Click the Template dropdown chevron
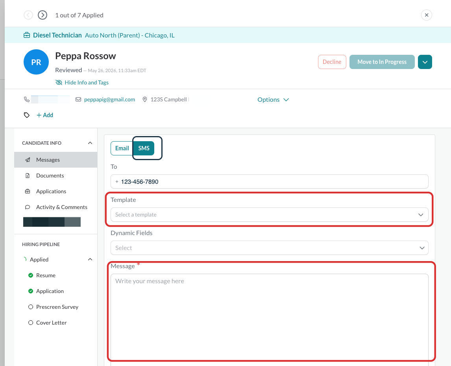The image size is (451, 366). tap(421, 215)
